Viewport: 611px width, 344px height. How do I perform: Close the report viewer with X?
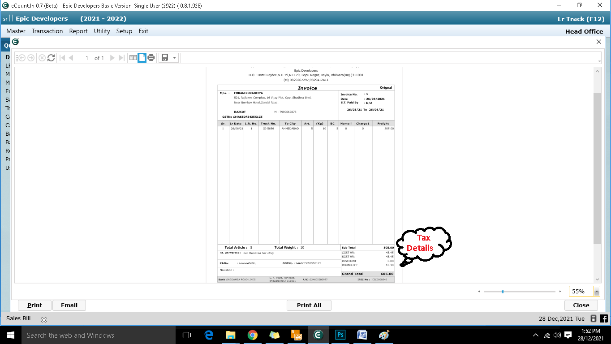(599, 42)
